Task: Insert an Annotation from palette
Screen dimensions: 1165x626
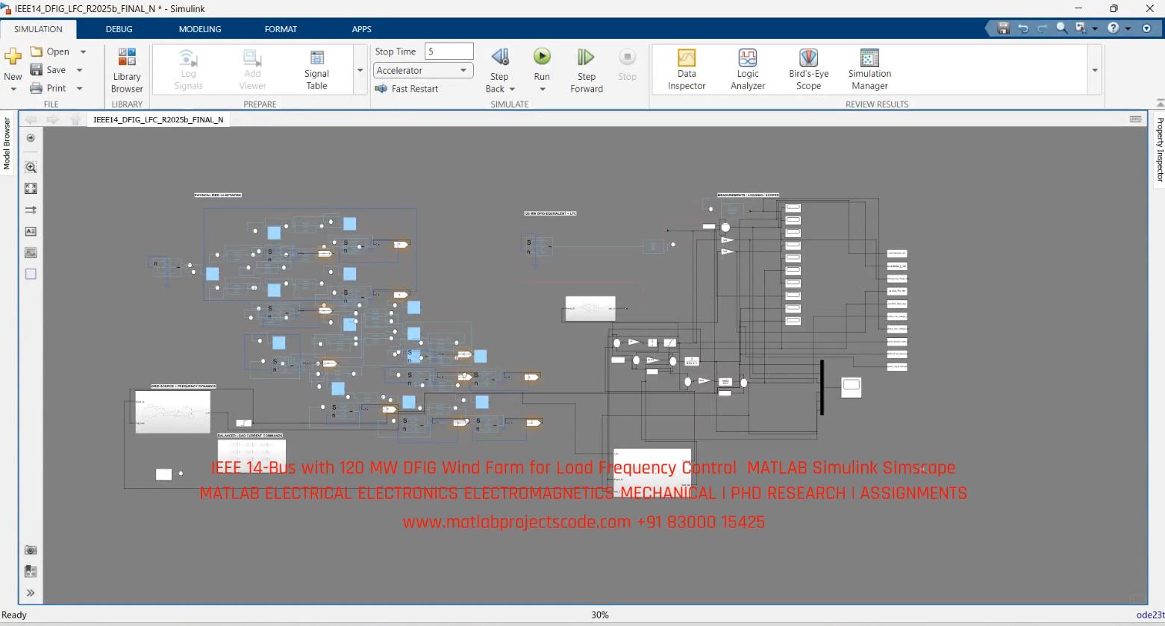Action: click(x=31, y=231)
